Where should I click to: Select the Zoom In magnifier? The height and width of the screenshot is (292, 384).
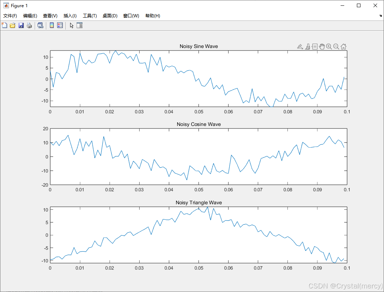(329, 47)
